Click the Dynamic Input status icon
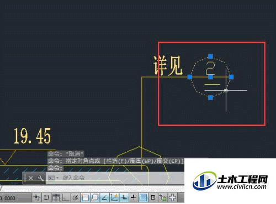The height and width of the screenshot is (204, 276). 124,197
